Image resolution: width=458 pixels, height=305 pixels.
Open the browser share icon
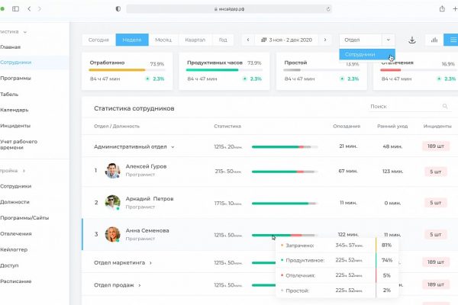point(442,8)
